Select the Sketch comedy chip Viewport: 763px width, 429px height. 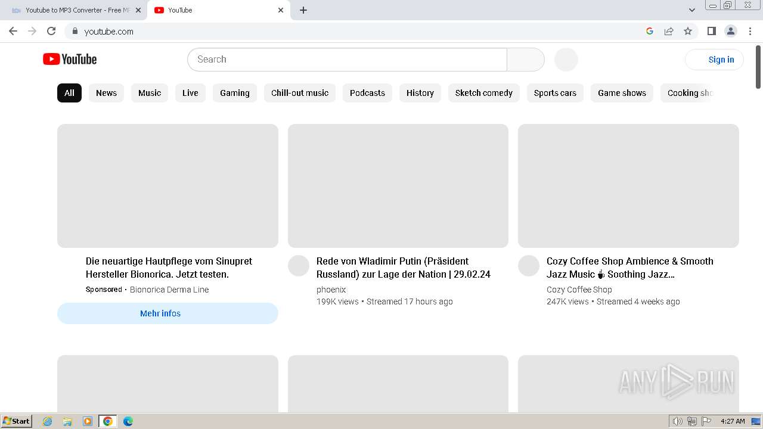coord(484,93)
